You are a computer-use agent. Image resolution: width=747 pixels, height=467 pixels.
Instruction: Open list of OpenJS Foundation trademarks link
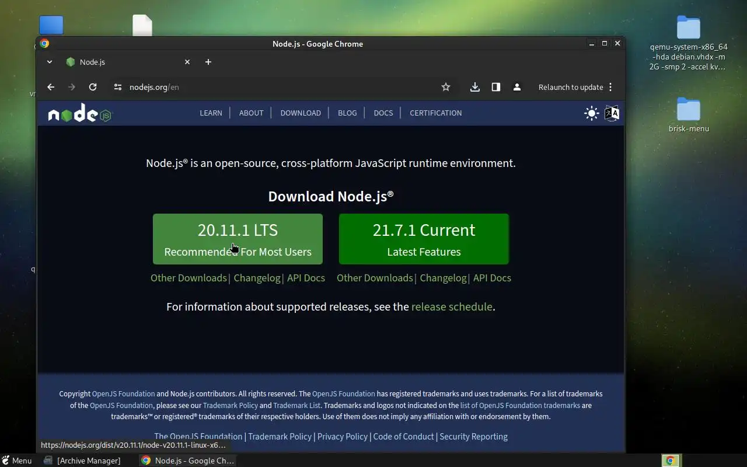point(520,405)
